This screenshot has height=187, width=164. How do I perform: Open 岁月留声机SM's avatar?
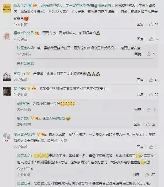coord(7,137)
